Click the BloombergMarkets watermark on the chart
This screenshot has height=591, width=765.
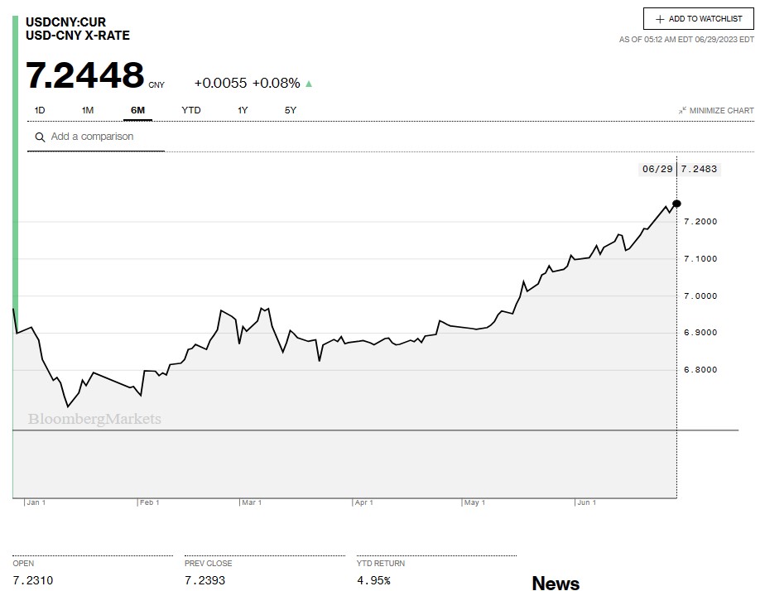tap(94, 420)
